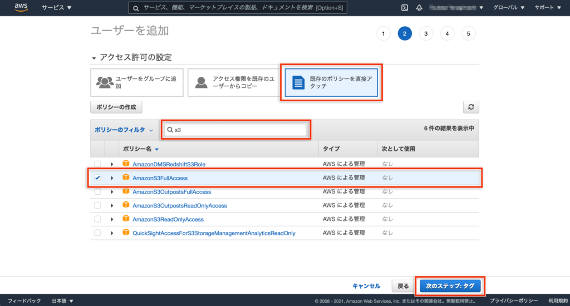This screenshot has width=570, height=306.
Task: Click the AmazonS3OutpostsReadOnlyAccess policy cube icon
Action: pyautogui.click(x=126, y=205)
